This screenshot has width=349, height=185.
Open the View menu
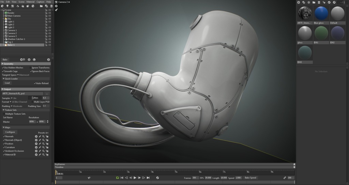(x=14, y=2)
